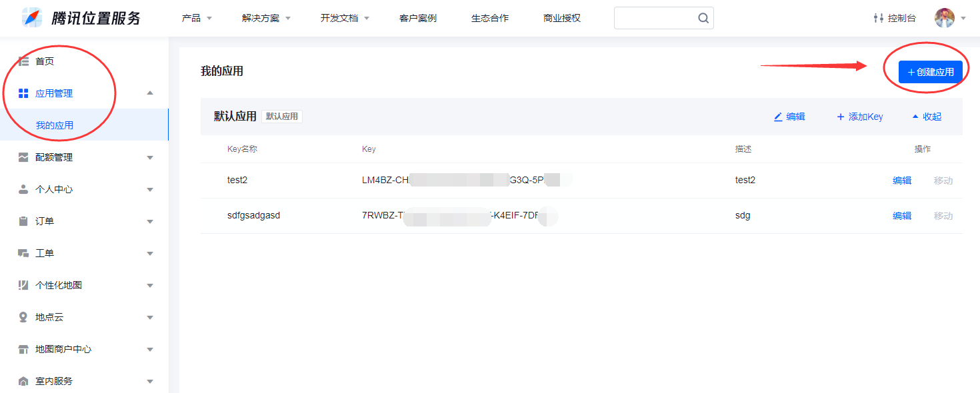Click the user avatar picture
Image resolution: width=980 pixels, height=393 pixels.
click(x=944, y=18)
